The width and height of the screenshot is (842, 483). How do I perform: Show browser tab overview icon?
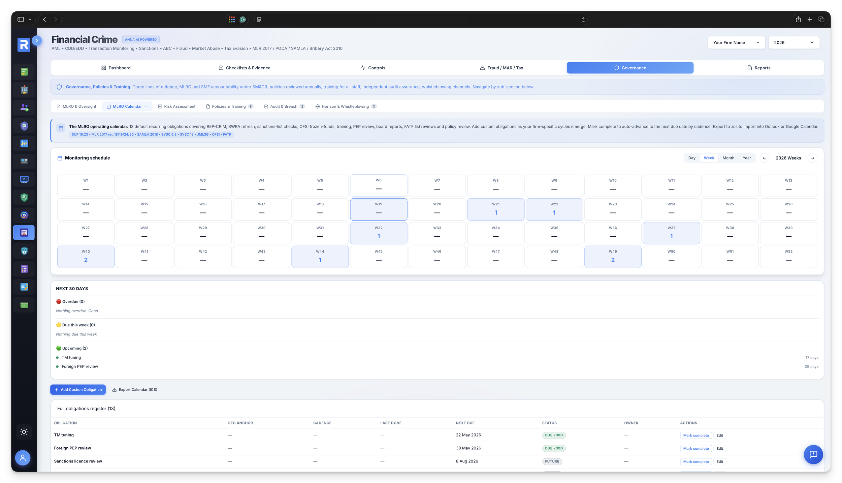(821, 20)
